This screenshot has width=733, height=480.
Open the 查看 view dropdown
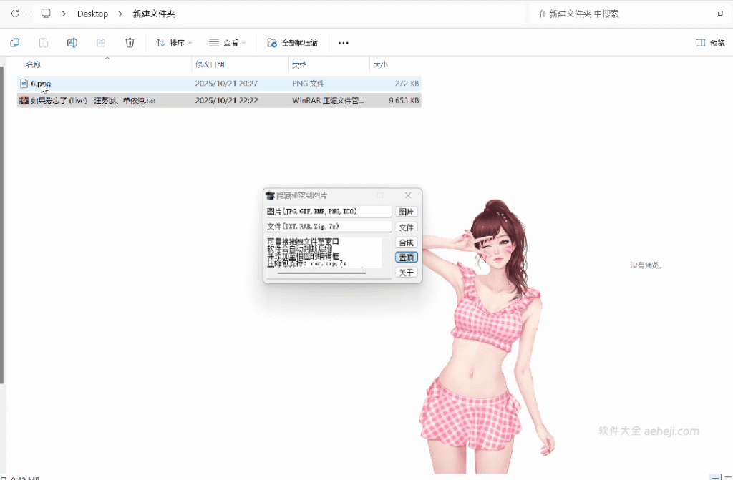[227, 42]
